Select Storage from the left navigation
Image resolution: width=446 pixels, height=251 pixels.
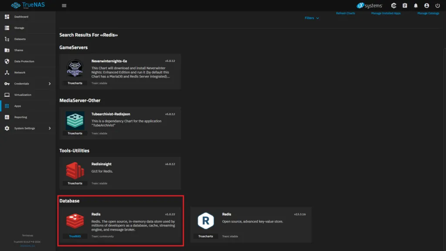tap(20, 27)
